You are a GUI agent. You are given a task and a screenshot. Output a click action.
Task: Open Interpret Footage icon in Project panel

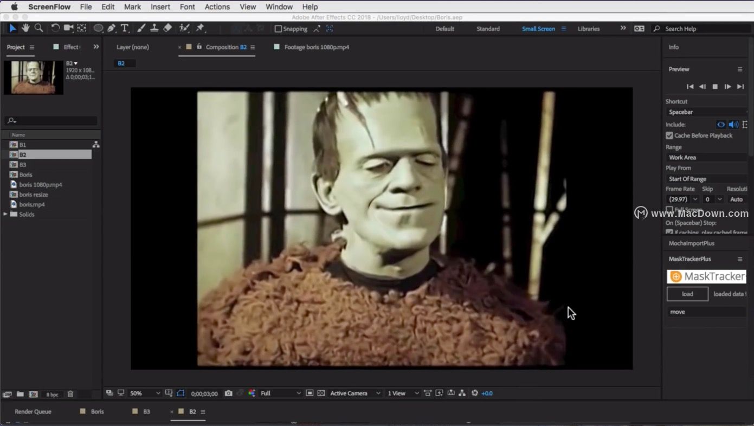pos(7,394)
